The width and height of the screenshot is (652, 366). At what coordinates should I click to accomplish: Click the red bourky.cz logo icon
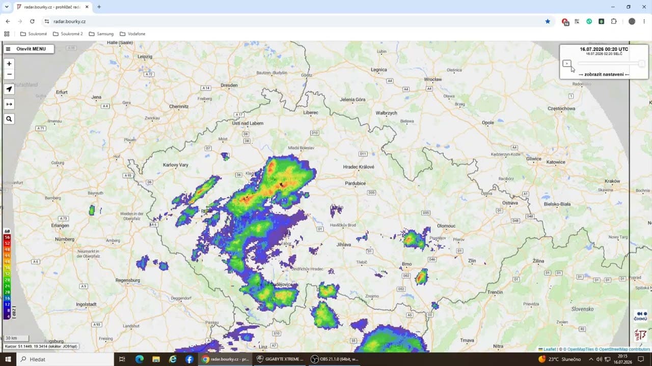[x=640, y=335]
